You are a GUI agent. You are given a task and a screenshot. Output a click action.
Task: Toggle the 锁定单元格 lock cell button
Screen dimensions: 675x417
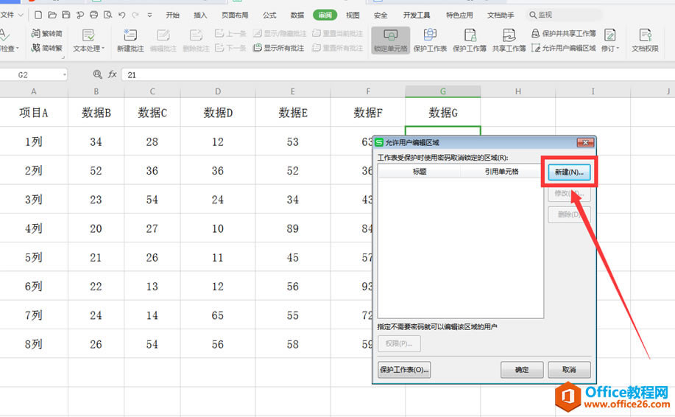390,41
